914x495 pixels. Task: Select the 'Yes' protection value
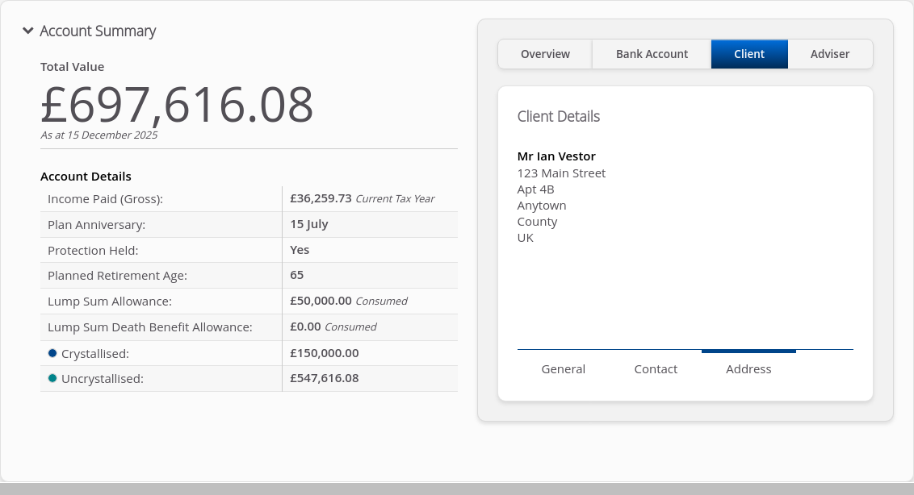(x=300, y=250)
